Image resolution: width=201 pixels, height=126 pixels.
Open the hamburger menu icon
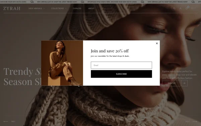click(193, 8)
